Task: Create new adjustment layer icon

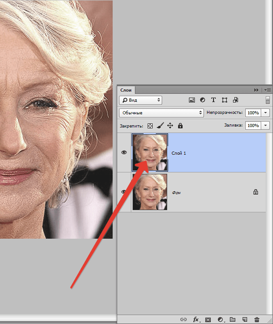Action: pos(220,319)
